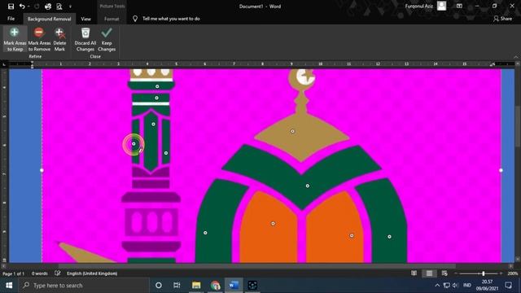This screenshot has height=293, width=521.
Task: Redo with quick access toolbar
Action: click(37, 7)
